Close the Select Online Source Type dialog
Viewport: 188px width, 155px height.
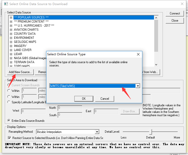pos(138,54)
